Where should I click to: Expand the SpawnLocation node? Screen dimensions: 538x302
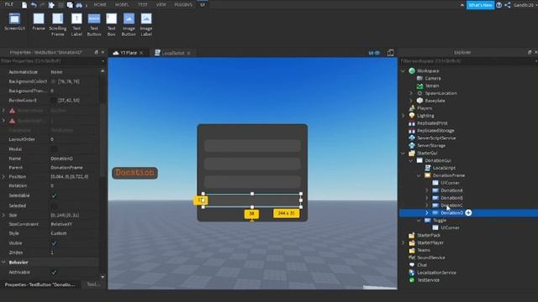click(x=411, y=93)
